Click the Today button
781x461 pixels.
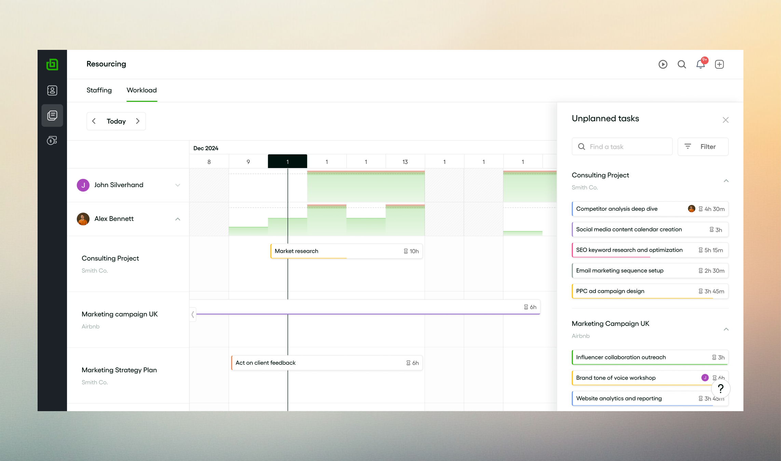click(116, 121)
